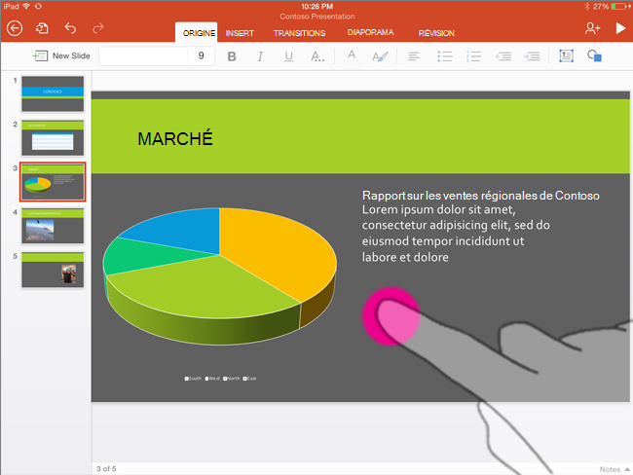Insert a text box icon
633x475 pixels.
[566, 55]
